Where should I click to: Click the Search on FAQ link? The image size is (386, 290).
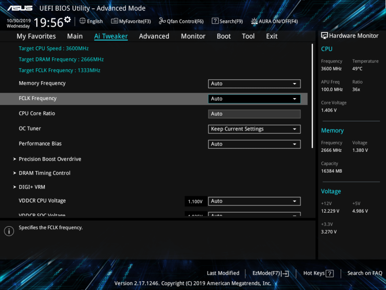(x=365, y=273)
